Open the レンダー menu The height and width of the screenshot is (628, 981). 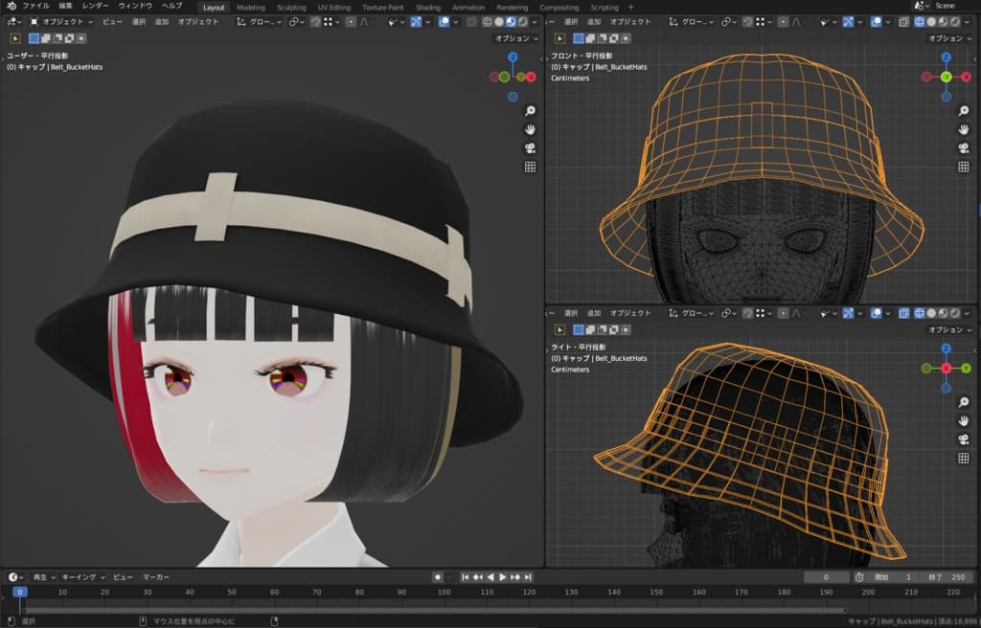tap(95, 6)
